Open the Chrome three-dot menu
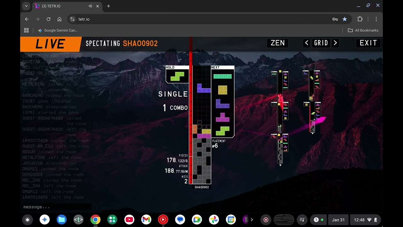This screenshot has height=227, width=403. click(376, 19)
